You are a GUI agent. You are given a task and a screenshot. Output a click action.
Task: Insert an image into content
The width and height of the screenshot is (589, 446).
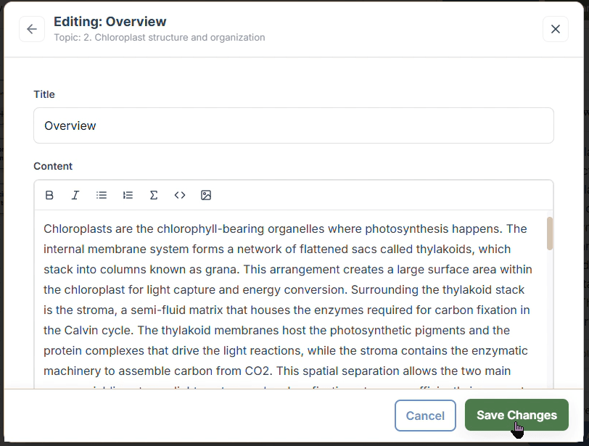pyautogui.click(x=206, y=195)
